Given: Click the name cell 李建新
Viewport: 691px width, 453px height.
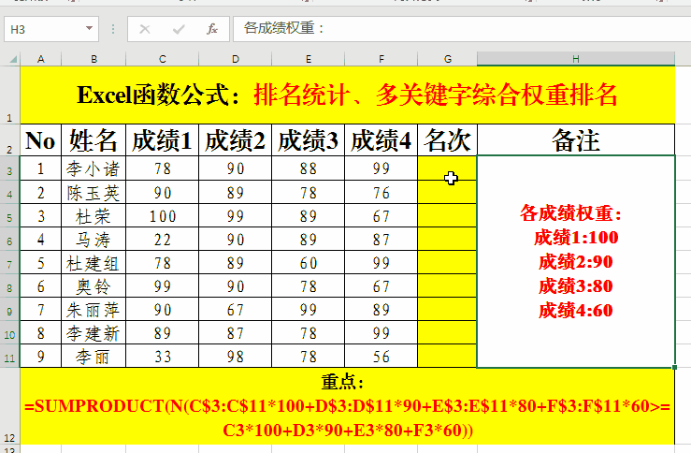Looking at the screenshot, I should pos(94,332).
